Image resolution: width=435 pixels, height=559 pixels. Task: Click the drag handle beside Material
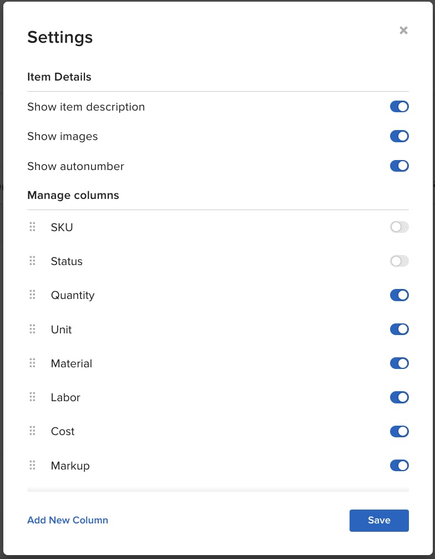tap(32, 363)
